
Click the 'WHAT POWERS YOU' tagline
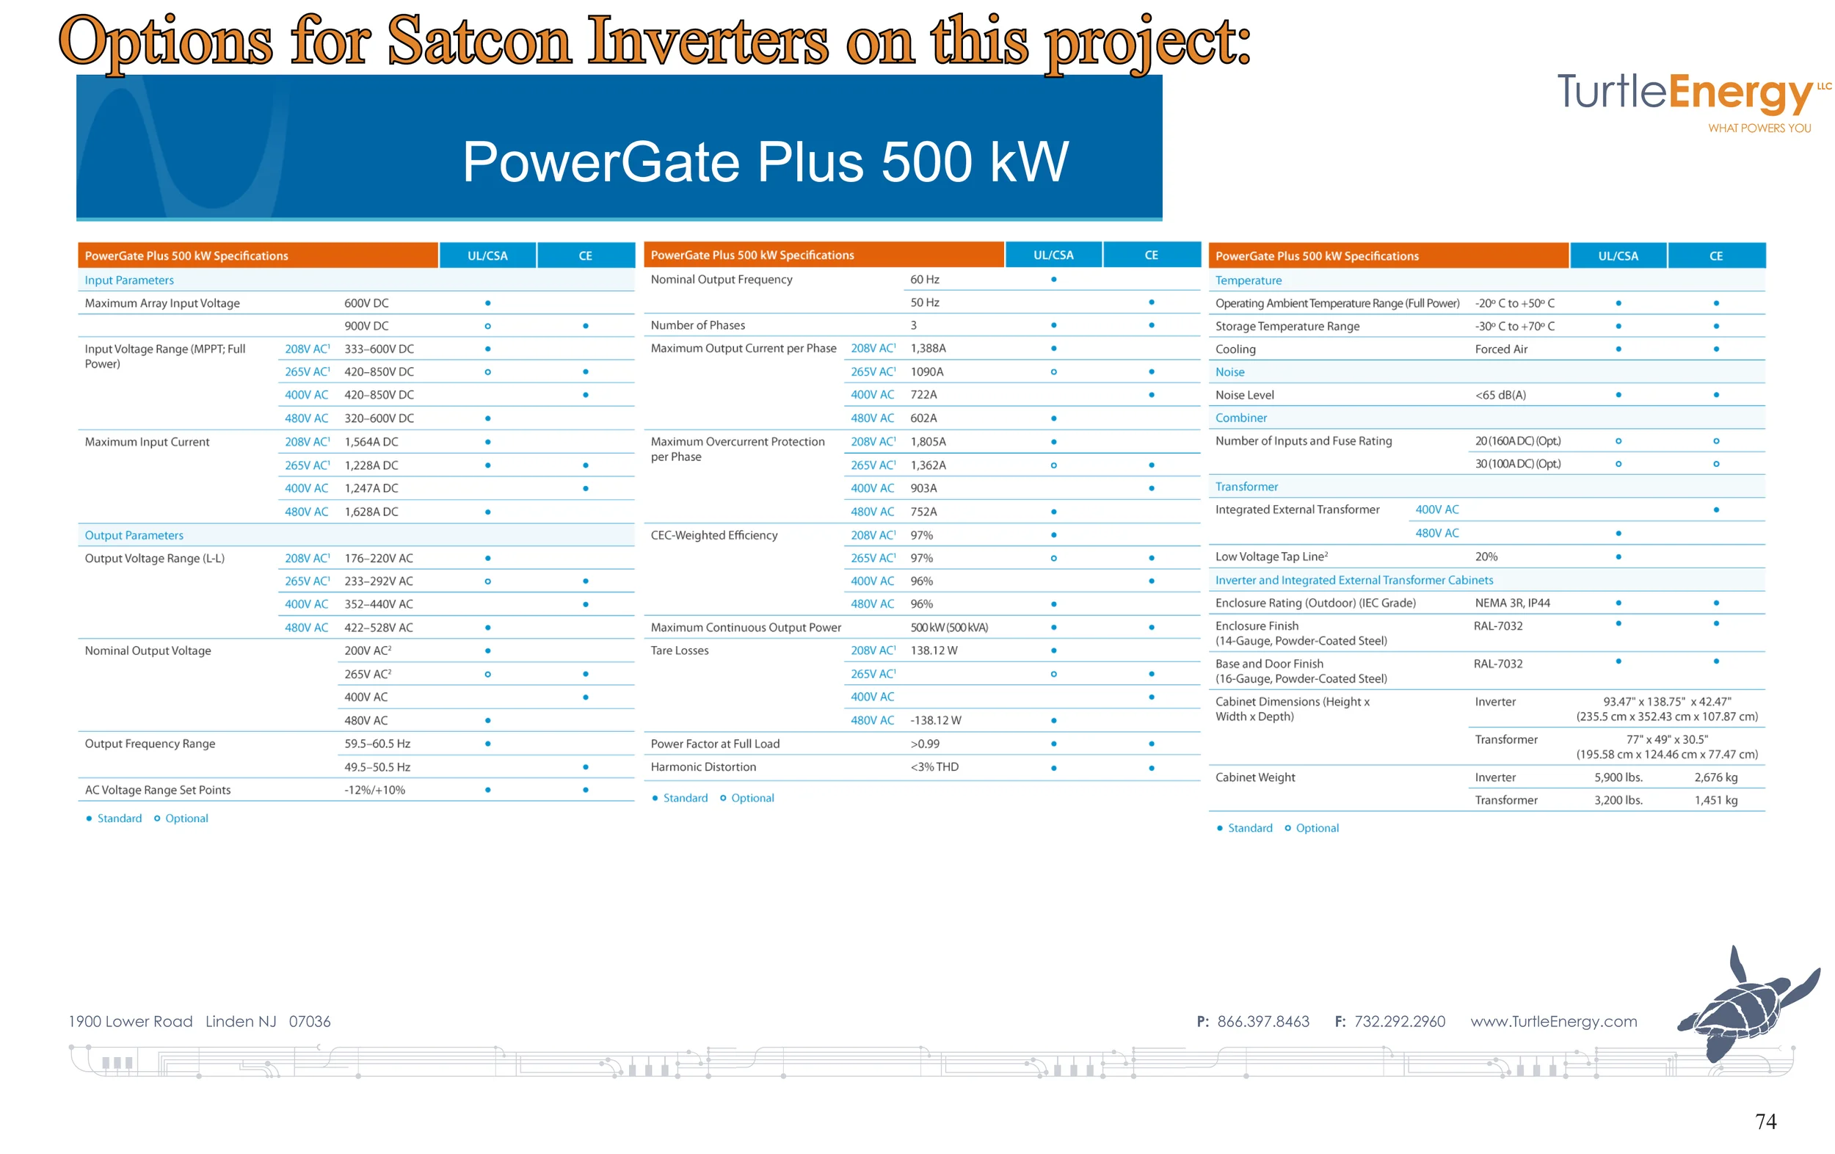[x=1759, y=128]
